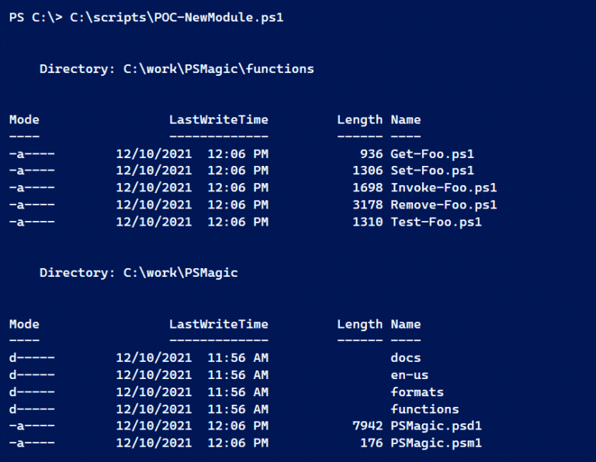Click the Test-Foo.ps1 file name
The width and height of the screenshot is (596, 462).
coord(436,222)
